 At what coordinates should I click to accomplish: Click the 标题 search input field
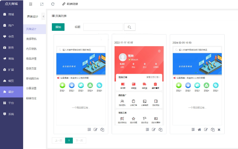click(x=103, y=27)
